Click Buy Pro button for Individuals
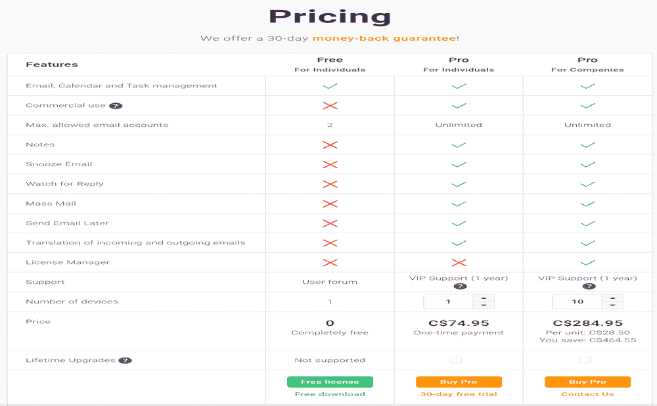Image resolution: width=657 pixels, height=406 pixels. pyautogui.click(x=459, y=382)
